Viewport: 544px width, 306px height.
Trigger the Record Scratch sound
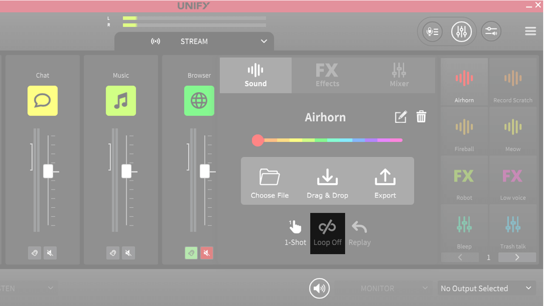point(513,82)
